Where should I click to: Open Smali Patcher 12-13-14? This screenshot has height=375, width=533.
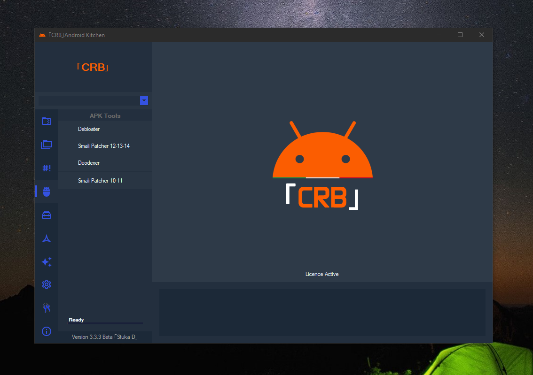pyautogui.click(x=105, y=146)
